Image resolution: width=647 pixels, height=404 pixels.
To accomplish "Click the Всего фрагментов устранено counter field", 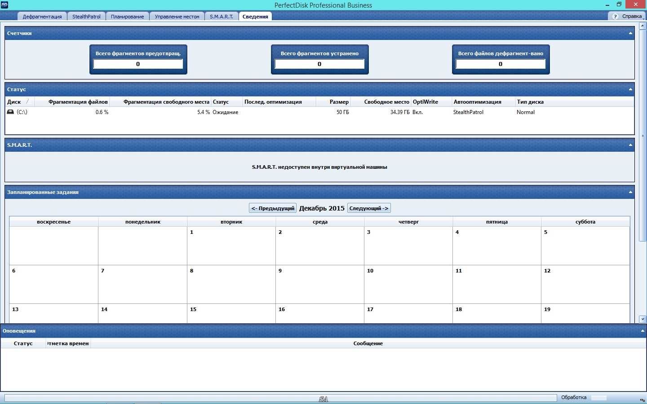I will [319, 64].
